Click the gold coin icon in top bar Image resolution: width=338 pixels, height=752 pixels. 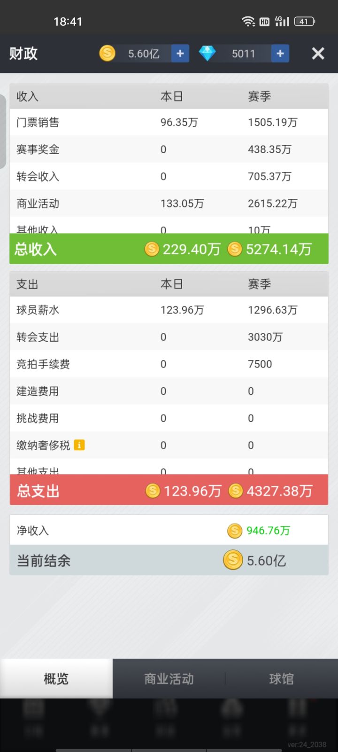tap(108, 53)
